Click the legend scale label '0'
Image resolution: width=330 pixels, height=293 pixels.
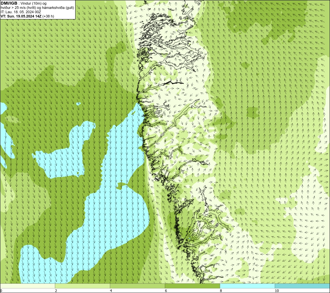[1, 291]
